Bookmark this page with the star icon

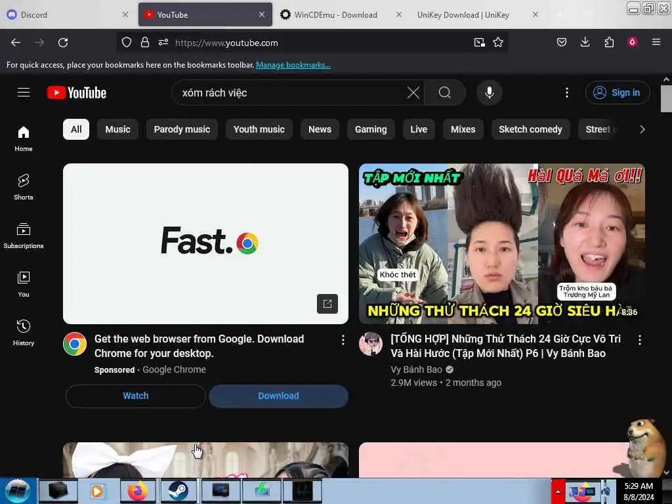tap(498, 42)
